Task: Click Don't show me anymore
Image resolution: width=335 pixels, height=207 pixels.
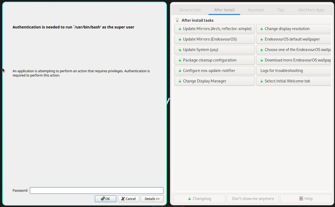Action: click(x=253, y=199)
